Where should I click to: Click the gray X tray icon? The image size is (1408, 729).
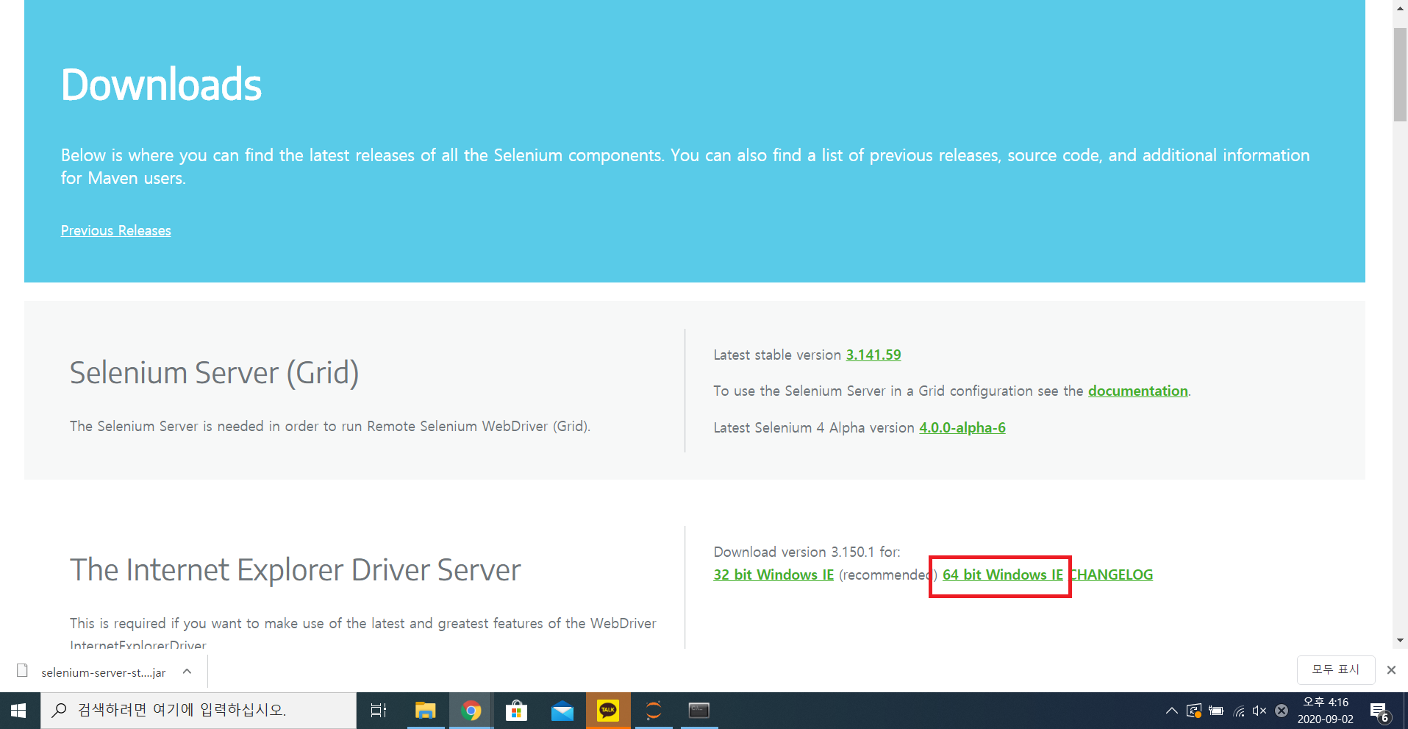1282,711
